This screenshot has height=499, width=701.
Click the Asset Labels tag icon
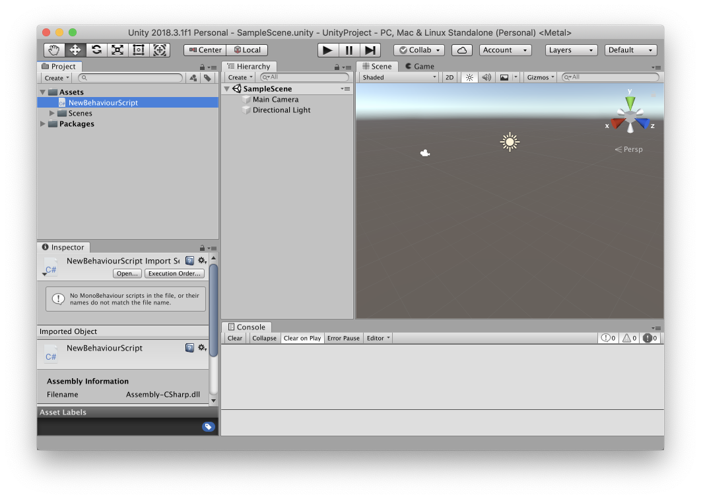pos(208,426)
